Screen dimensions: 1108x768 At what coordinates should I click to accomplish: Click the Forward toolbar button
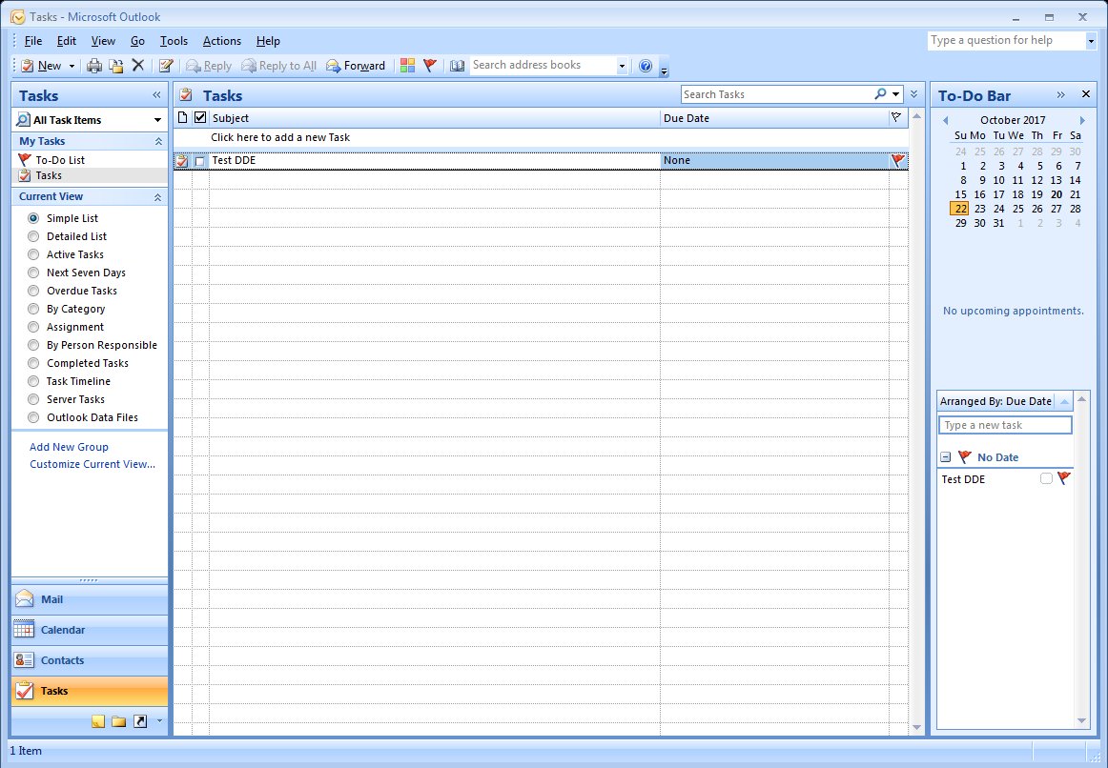click(356, 66)
